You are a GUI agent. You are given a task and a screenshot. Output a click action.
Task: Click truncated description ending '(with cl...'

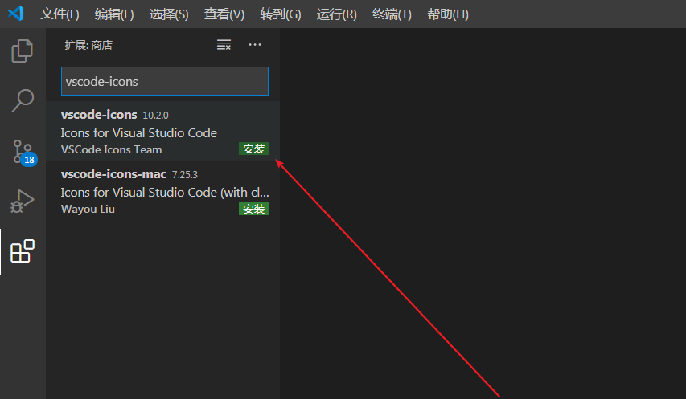(x=165, y=193)
